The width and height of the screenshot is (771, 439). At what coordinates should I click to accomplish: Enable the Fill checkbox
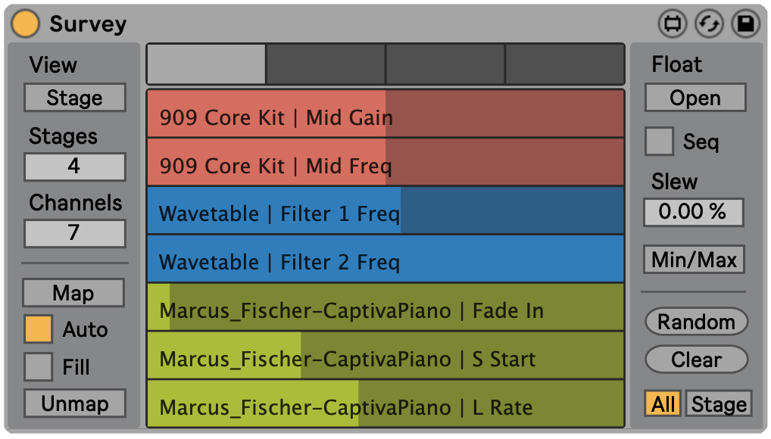39,367
